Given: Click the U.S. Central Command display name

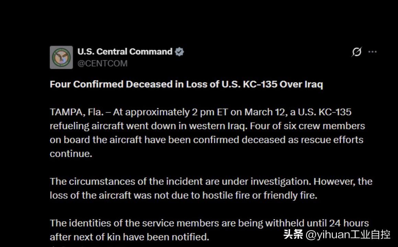Looking at the screenshot, I should click(x=125, y=51).
